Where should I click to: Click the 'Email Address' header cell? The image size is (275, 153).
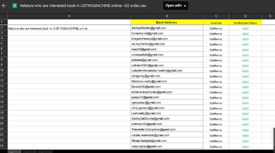(167, 22)
